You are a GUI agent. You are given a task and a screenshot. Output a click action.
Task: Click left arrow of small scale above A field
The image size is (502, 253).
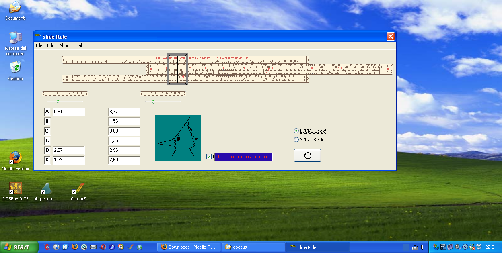43,94
